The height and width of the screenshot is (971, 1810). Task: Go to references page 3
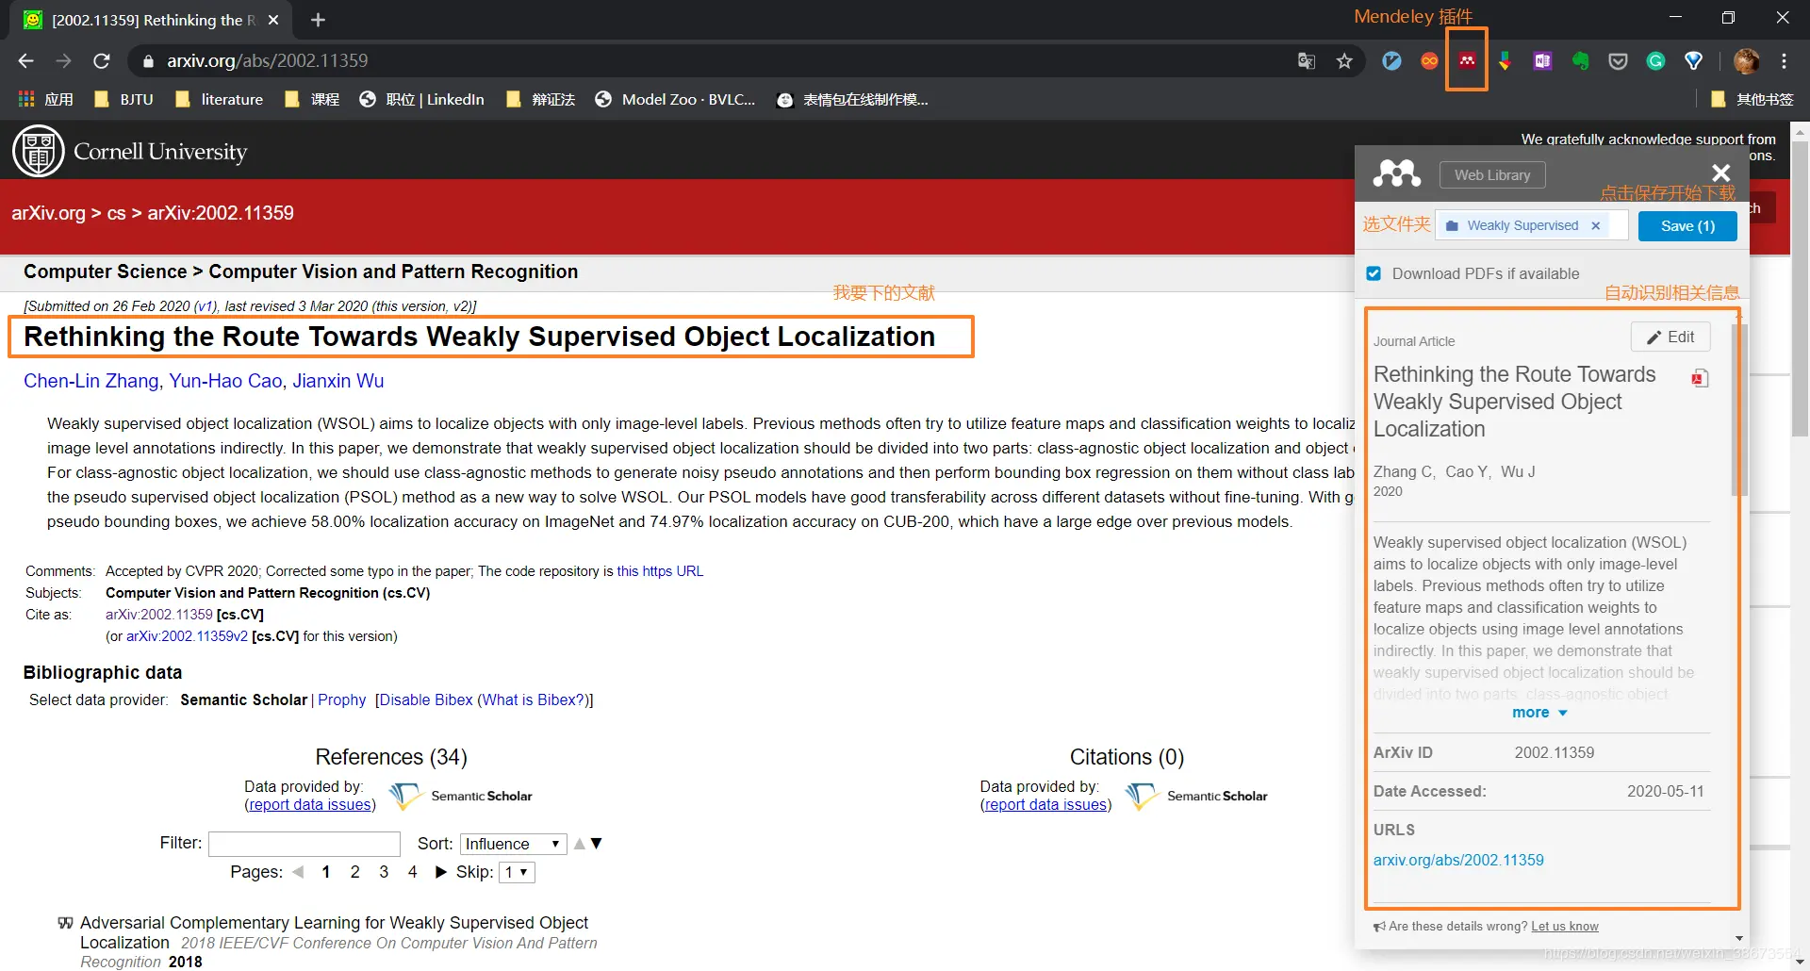[x=384, y=872]
